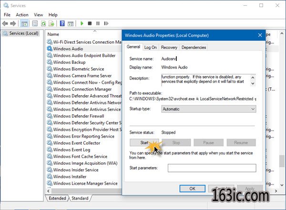Click the green Start Service icon
This screenshot has height=210, width=286.
pyautogui.click(x=82, y=23)
